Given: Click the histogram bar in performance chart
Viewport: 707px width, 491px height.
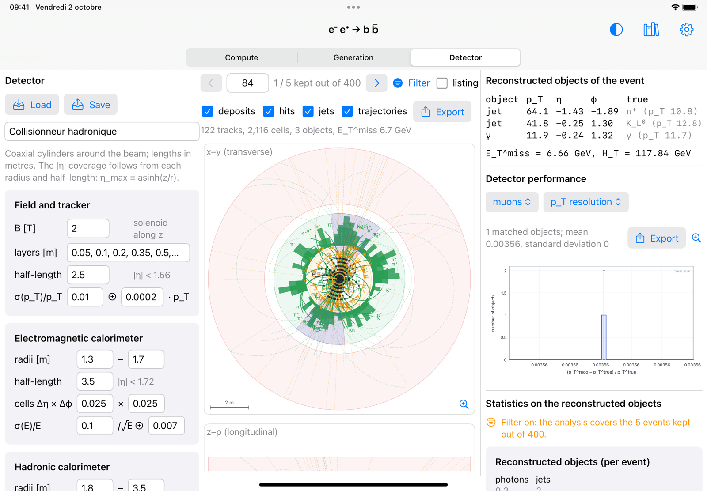Looking at the screenshot, I should pyautogui.click(x=604, y=337).
